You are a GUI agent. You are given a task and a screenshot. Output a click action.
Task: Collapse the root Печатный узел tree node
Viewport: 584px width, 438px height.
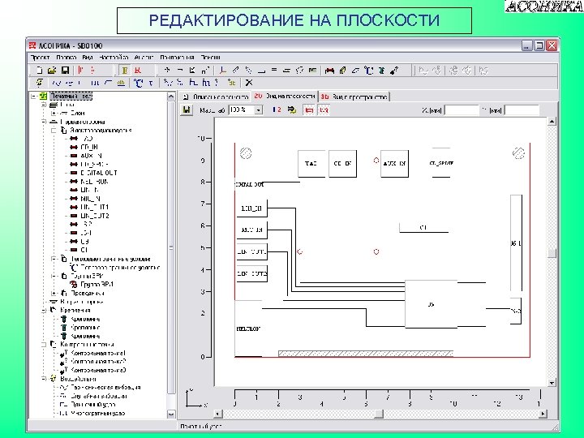pos(33,96)
